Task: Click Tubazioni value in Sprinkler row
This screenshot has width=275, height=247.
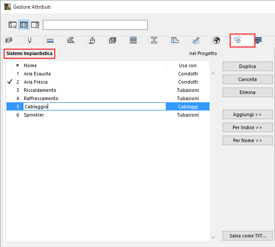Action: tap(188, 115)
